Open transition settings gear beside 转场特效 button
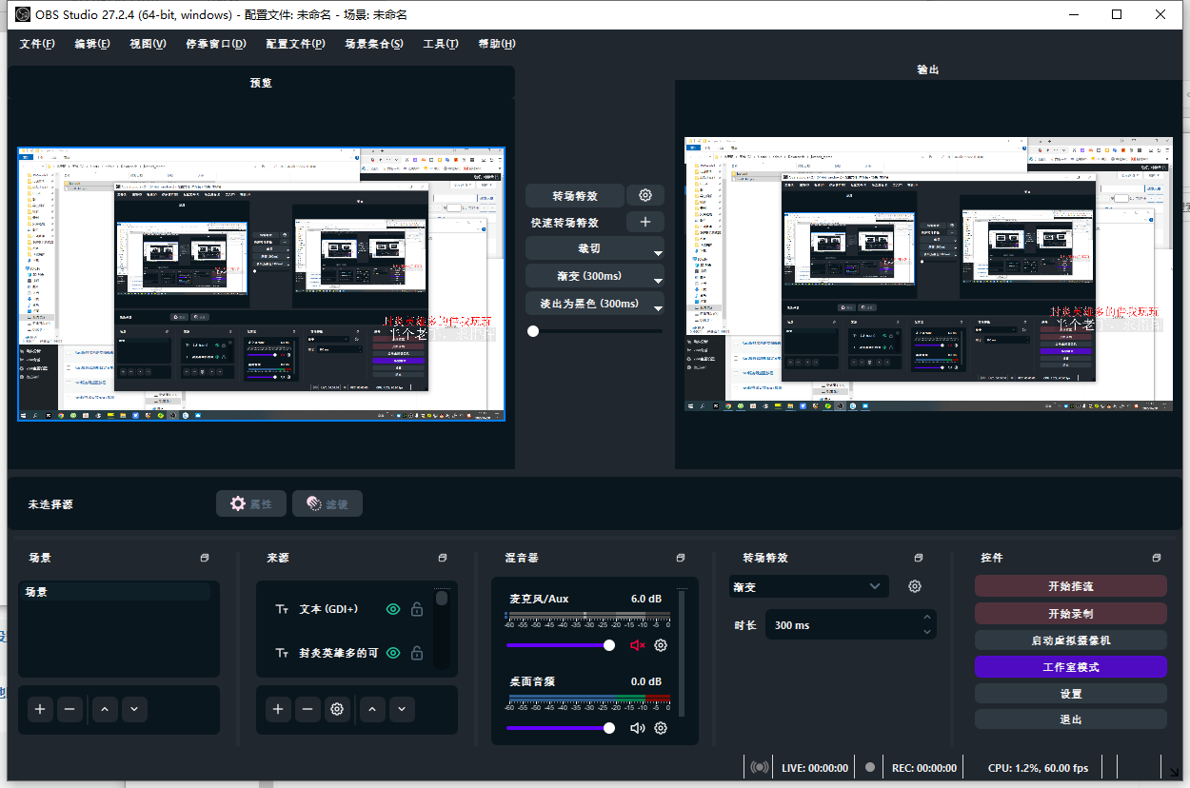The height and width of the screenshot is (788, 1190). [645, 195]
